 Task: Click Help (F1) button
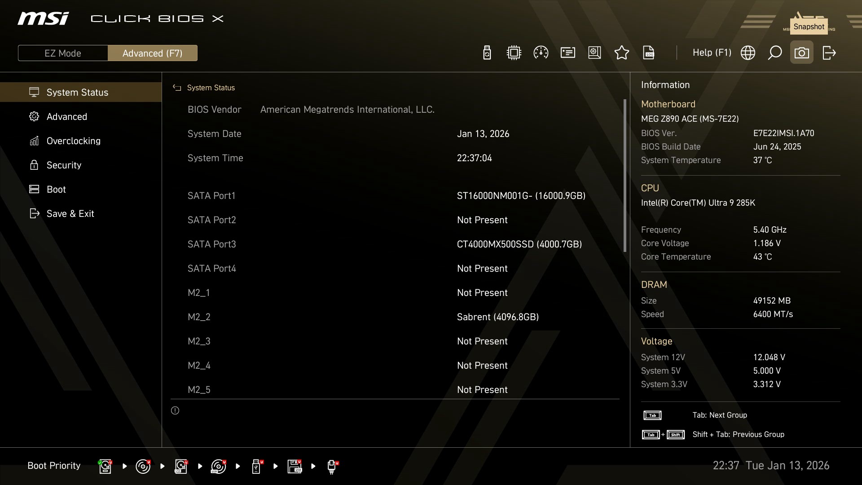(712, 53)
